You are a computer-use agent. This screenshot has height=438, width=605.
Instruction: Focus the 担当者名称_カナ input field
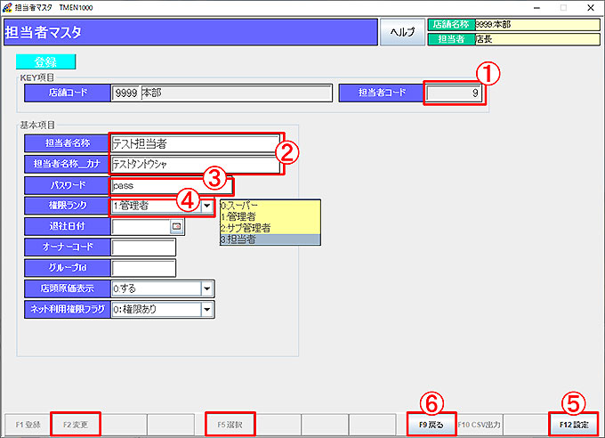193,165
